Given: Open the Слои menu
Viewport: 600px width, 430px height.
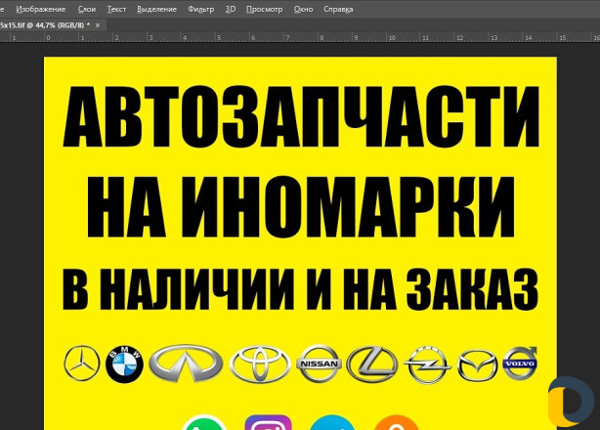Looking at the screenshot, I should [x=86, y=9].
